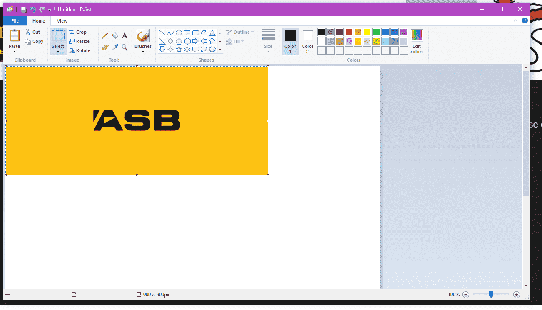The height and width of the screenshot is (310, 542).
Task: Choose the Line shape
Action: 162,33
